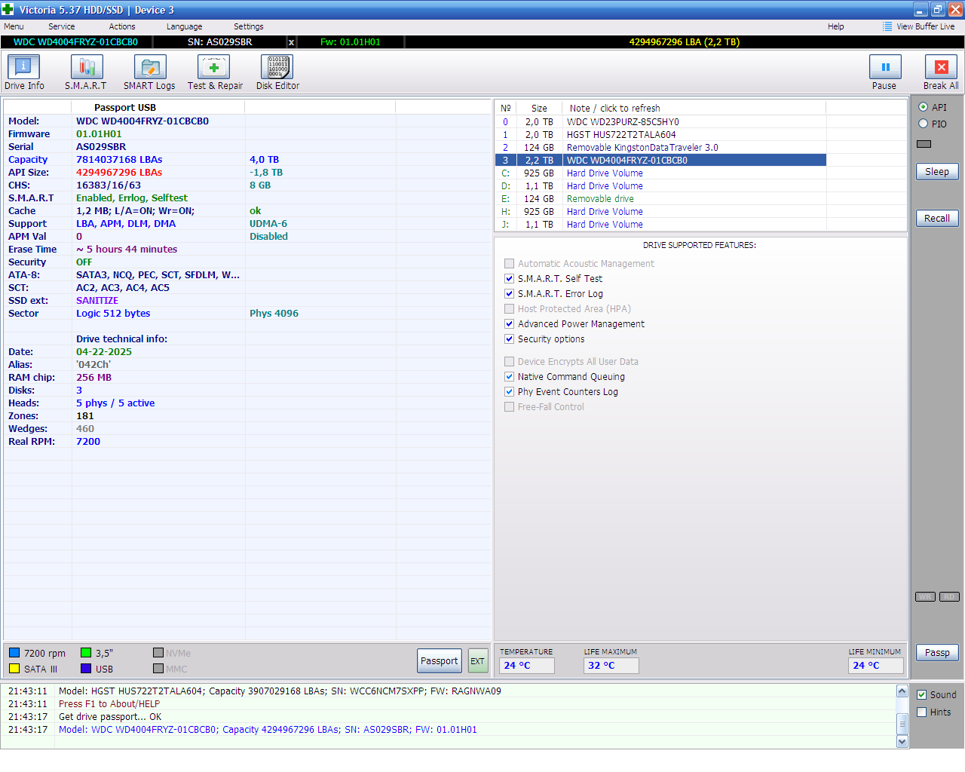This screenshot has height=772, width=965.
Task: Launch the Disk Editor
Action: point(277,72)
